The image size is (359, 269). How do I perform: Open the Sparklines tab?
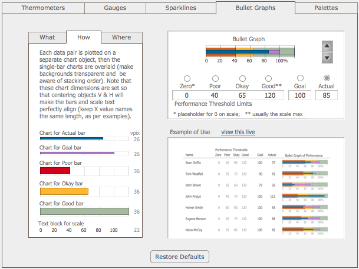click(180, 8)
